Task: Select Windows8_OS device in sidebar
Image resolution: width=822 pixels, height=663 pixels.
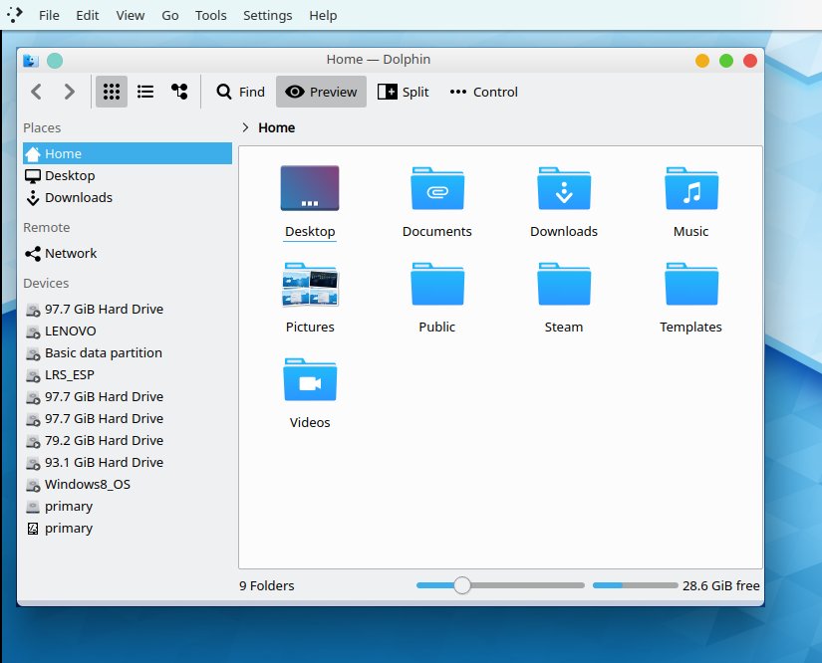Action: 87,484
